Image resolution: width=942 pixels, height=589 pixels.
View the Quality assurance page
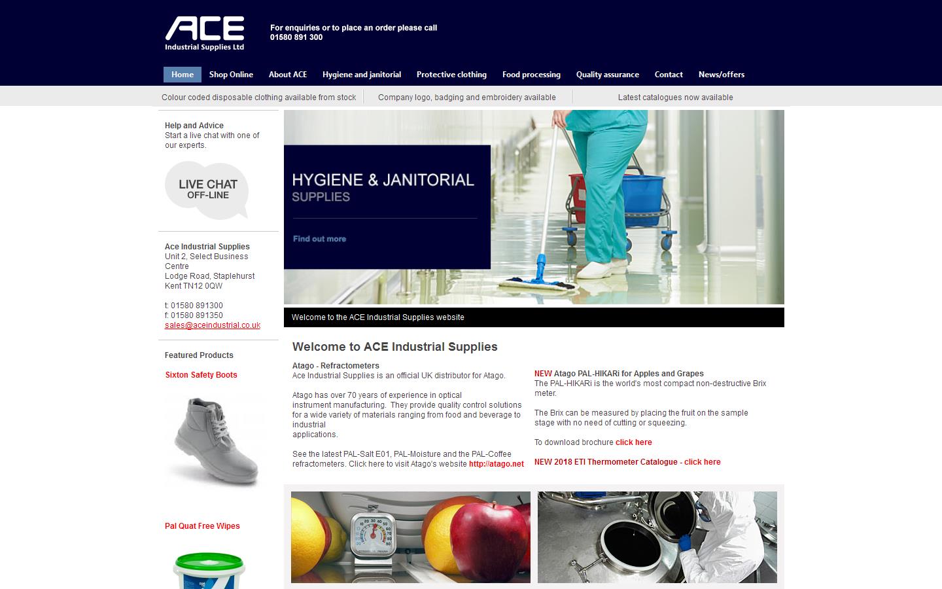coord(607,74)
